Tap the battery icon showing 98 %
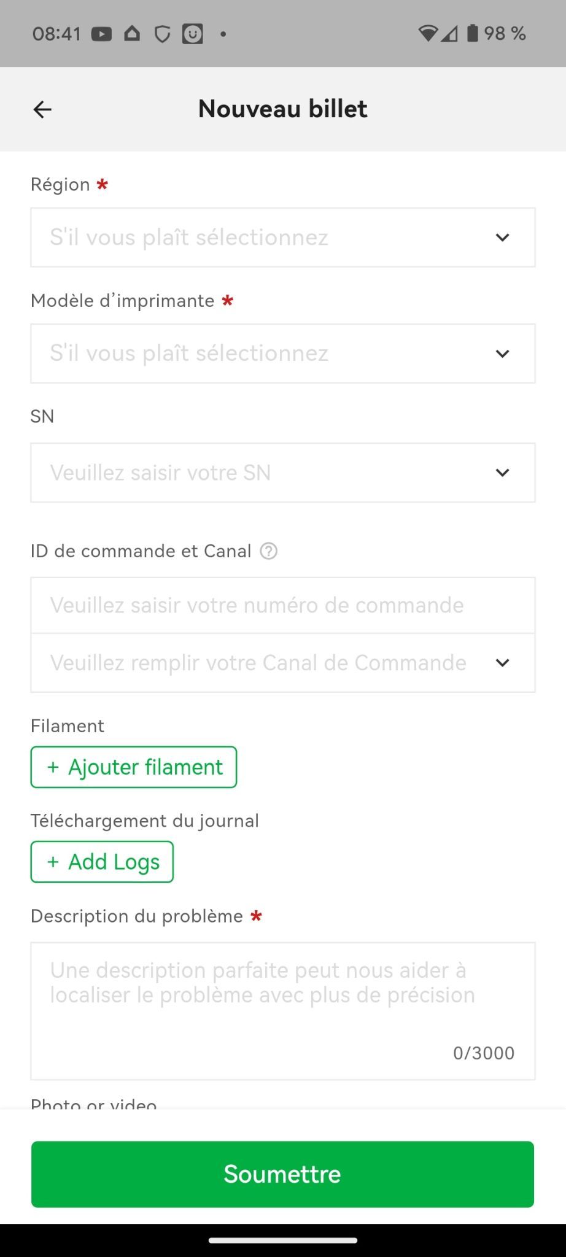 tap(472, 33)
